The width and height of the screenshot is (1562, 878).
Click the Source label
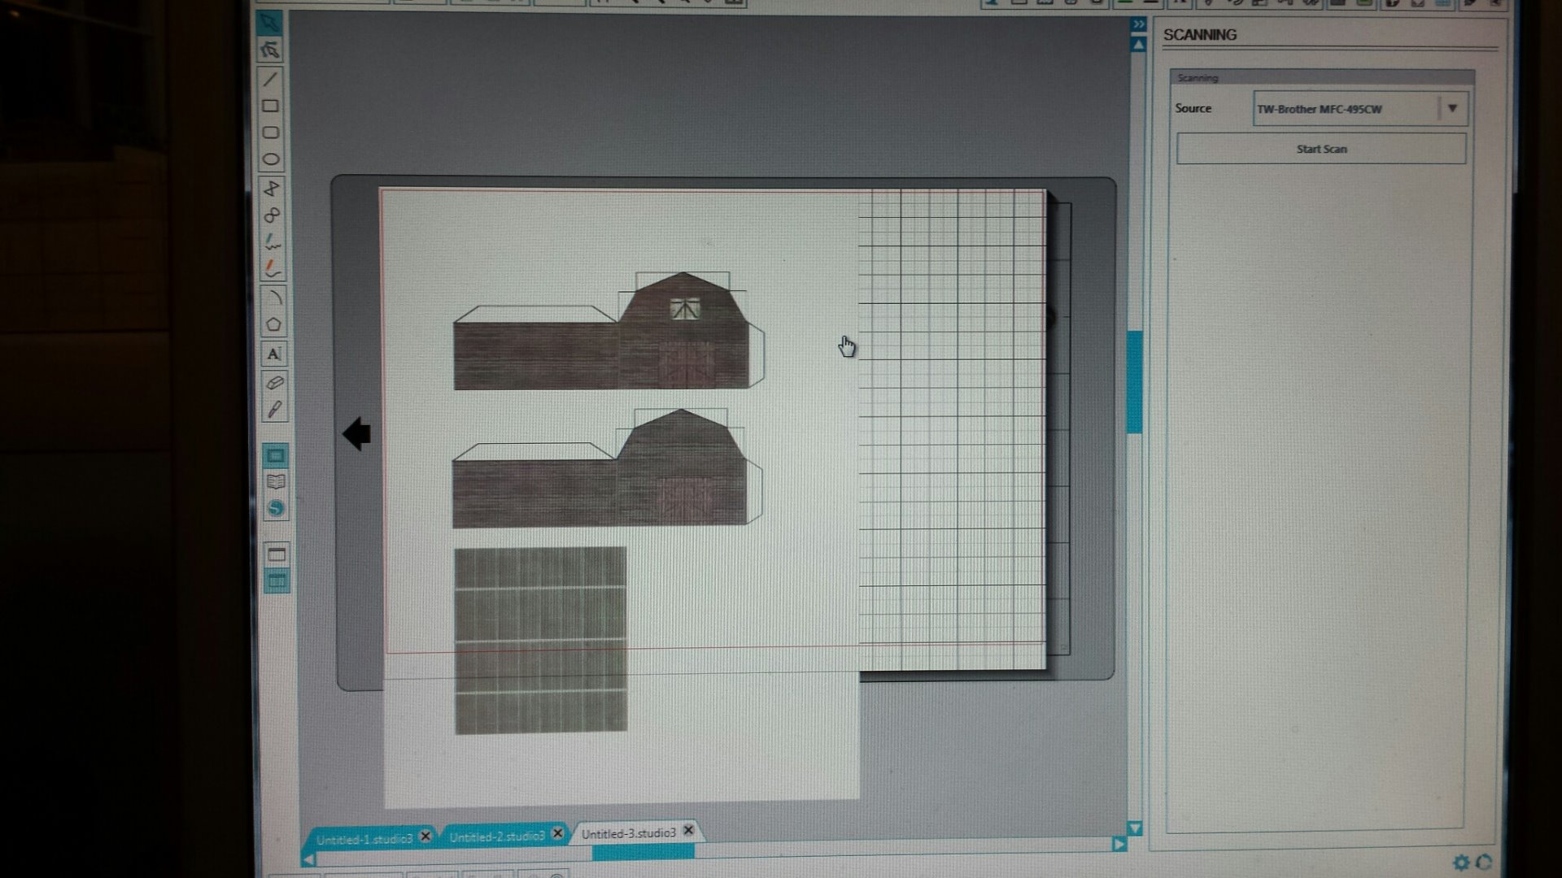click(1193, 108)
